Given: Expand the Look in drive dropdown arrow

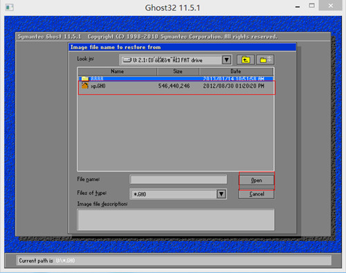Looking at the screenshot, I should coord(227,60).
